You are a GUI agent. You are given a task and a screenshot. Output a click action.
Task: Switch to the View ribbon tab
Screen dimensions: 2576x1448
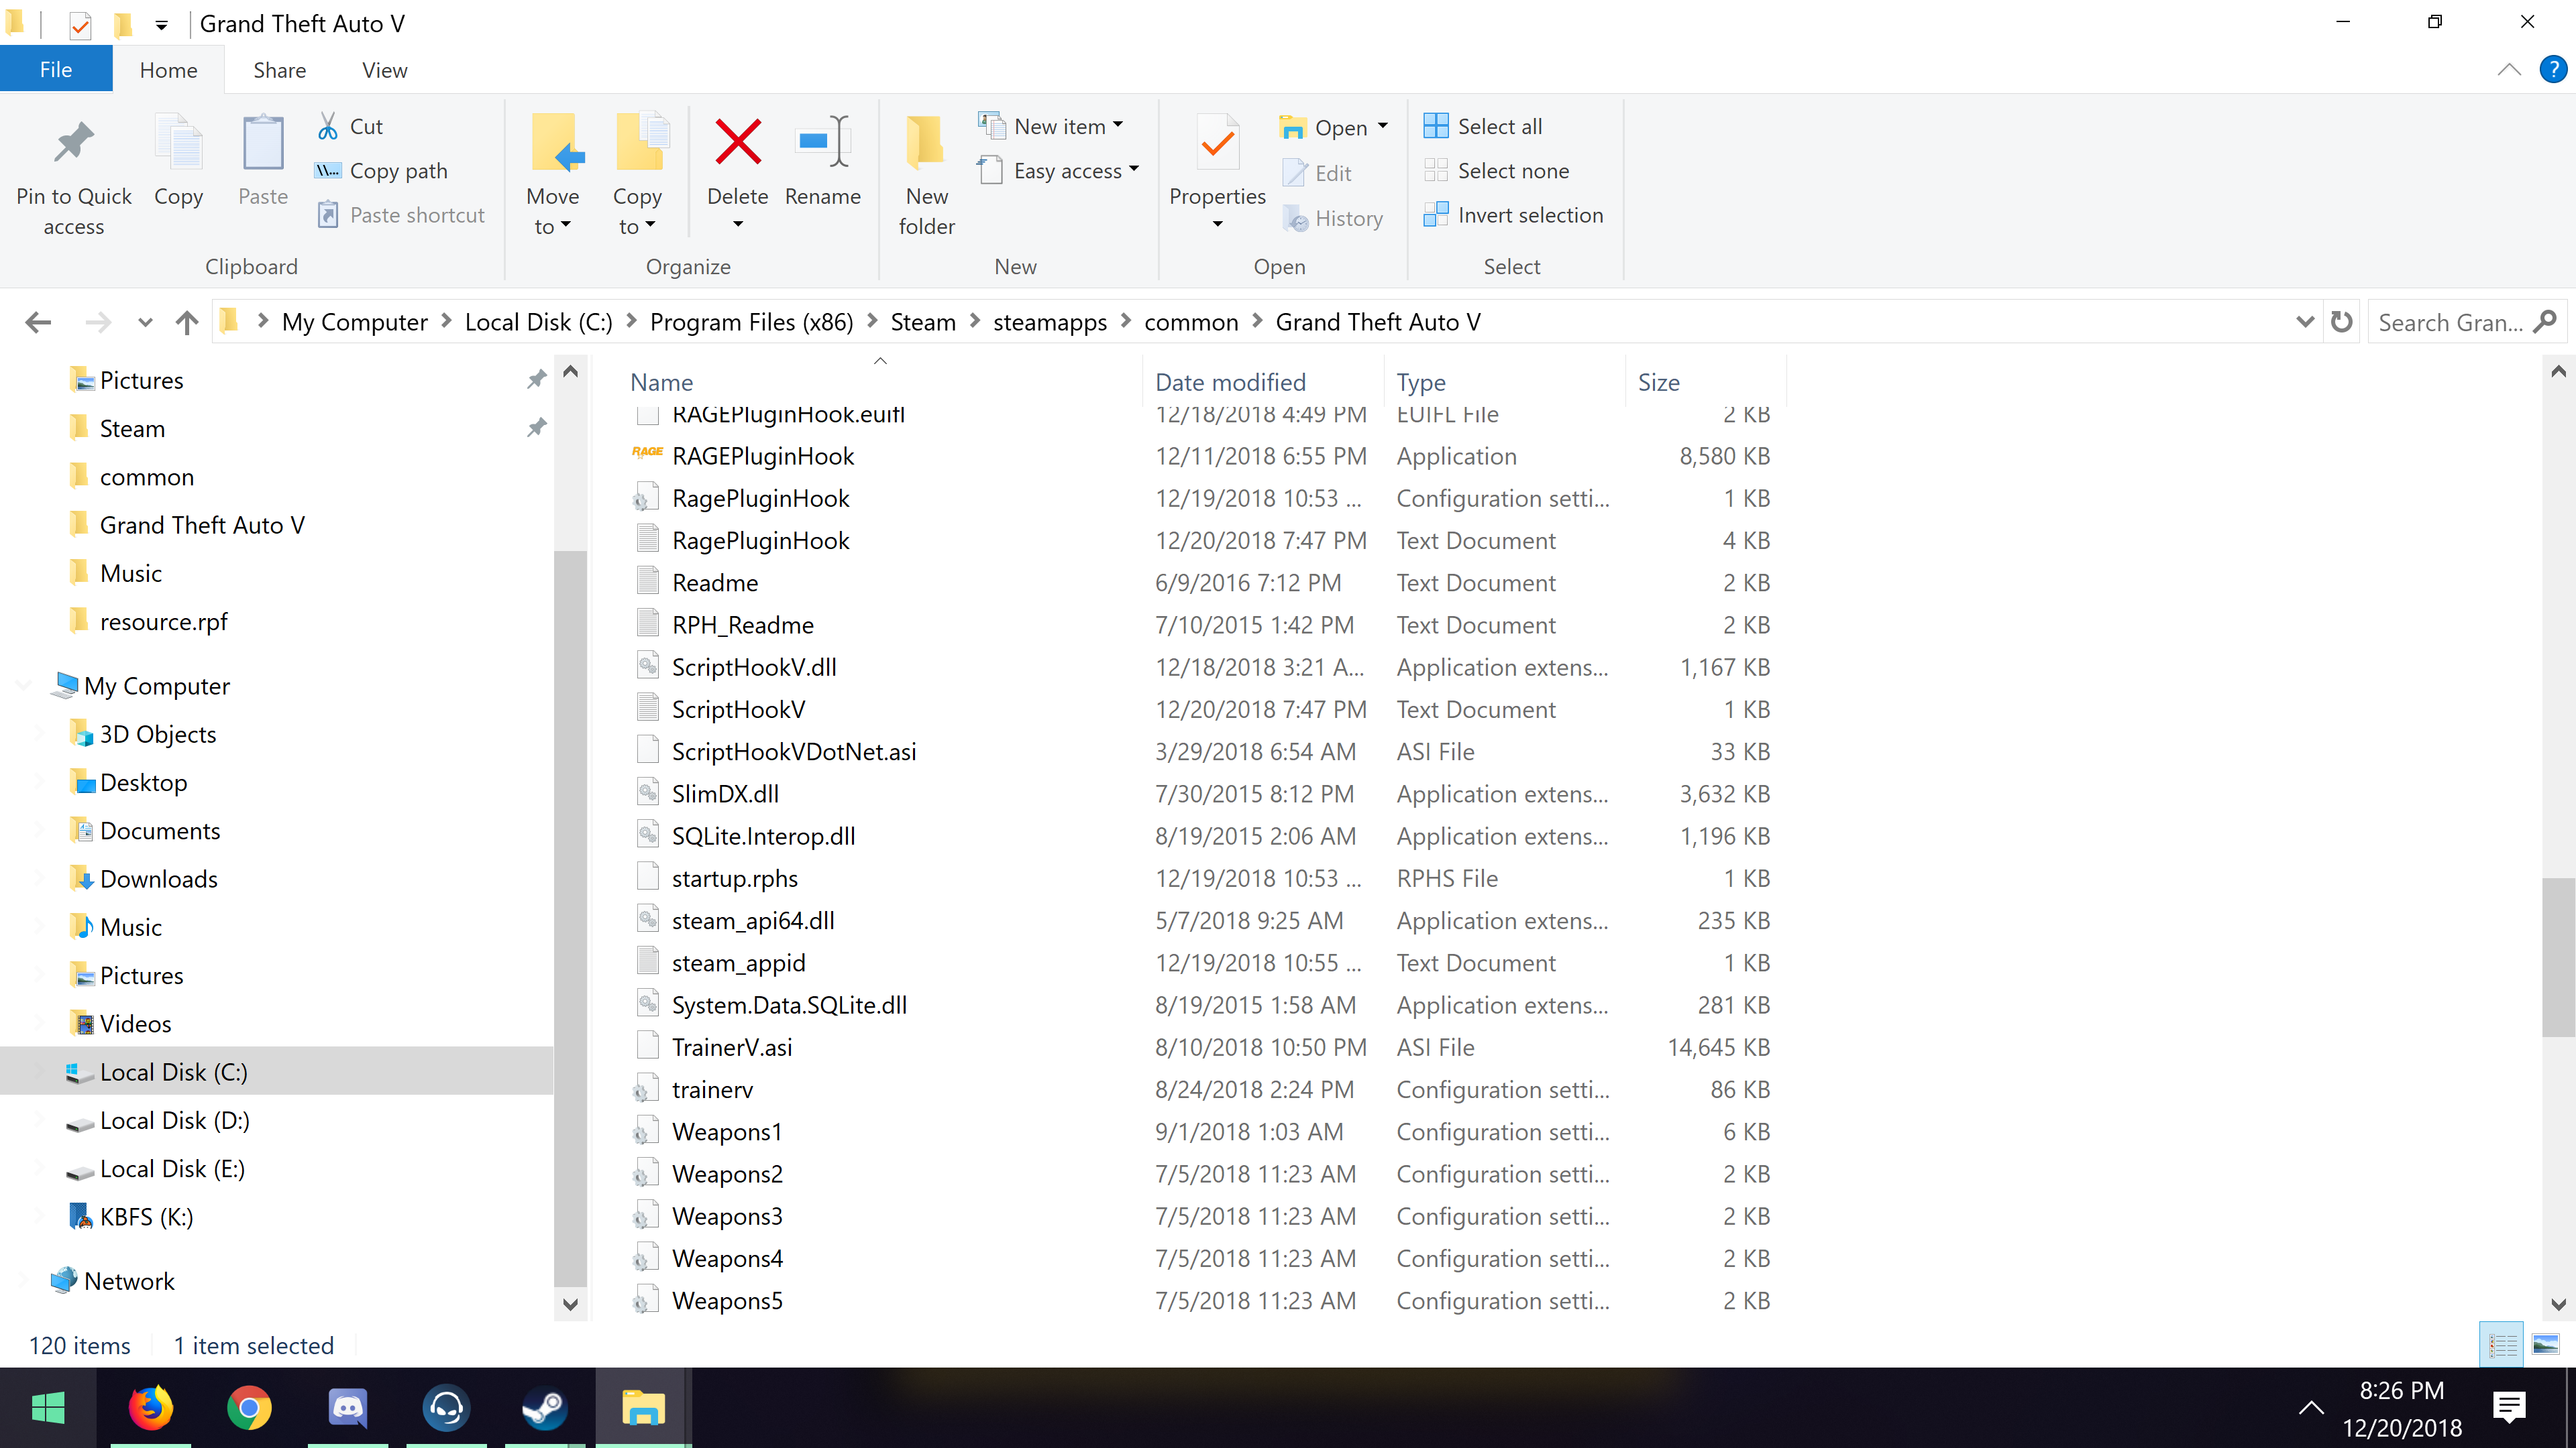coord(384,70)
